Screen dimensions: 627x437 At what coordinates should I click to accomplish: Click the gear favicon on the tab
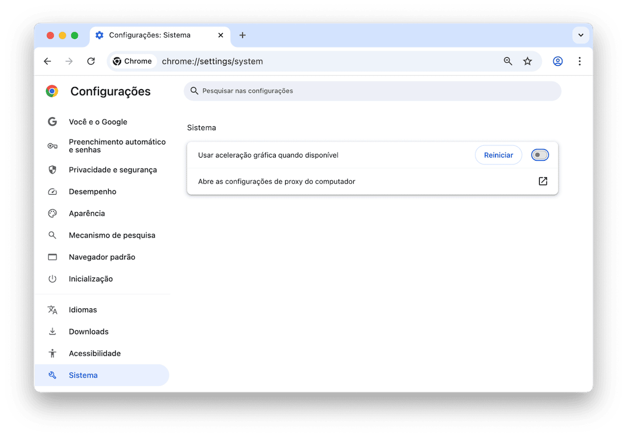(100, 35)
